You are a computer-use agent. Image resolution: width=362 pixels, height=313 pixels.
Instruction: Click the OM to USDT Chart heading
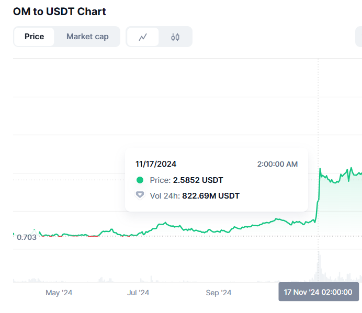[x=59, y=11]
